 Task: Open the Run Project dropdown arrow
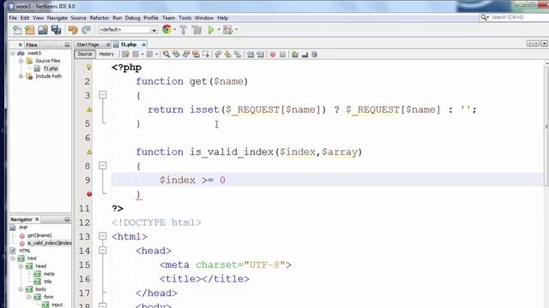click(x=219, y=30)
